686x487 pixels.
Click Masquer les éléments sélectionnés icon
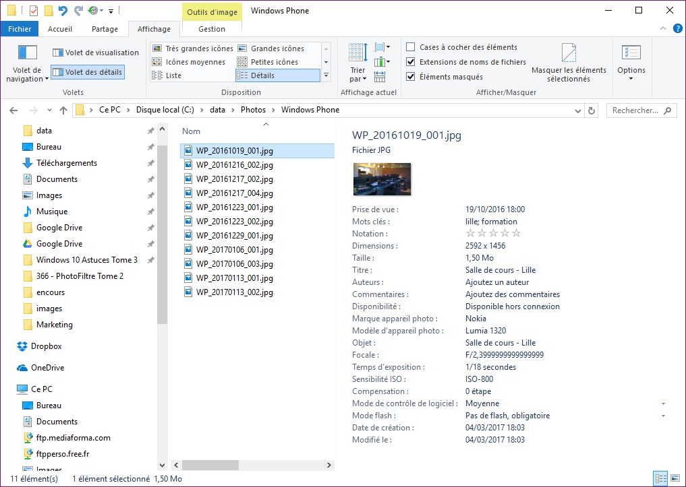tap(569, 54)
